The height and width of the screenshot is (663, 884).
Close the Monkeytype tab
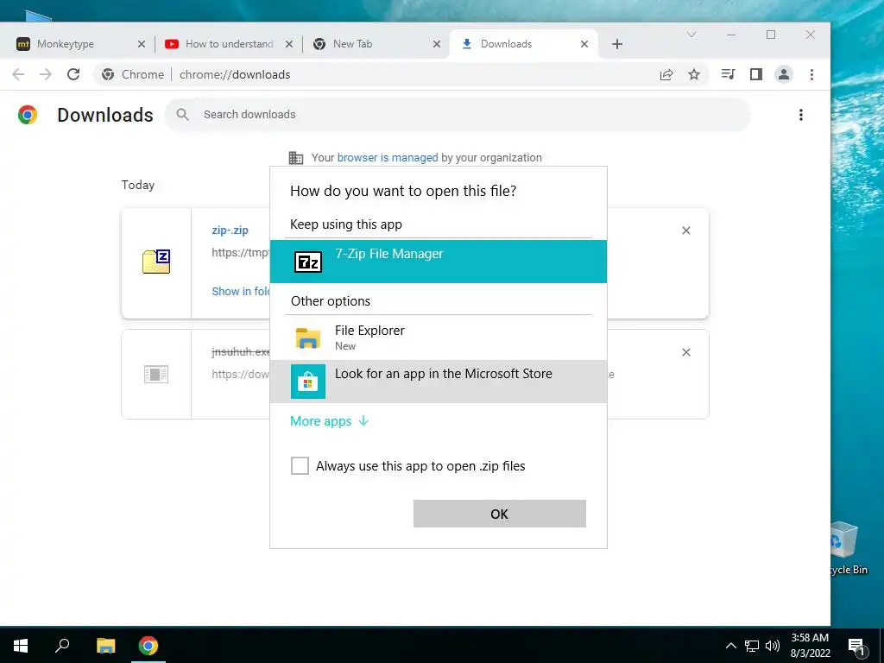[x=142, y=44]
